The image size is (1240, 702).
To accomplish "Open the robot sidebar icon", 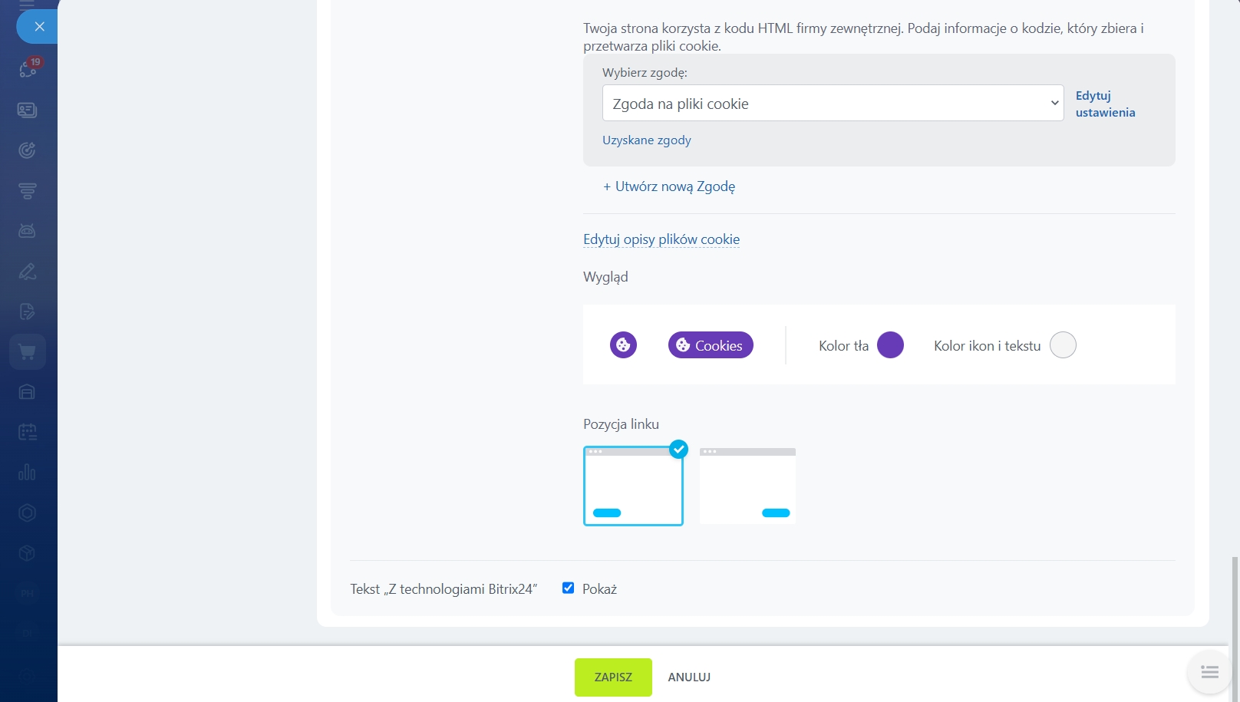I will click(28, 231).
